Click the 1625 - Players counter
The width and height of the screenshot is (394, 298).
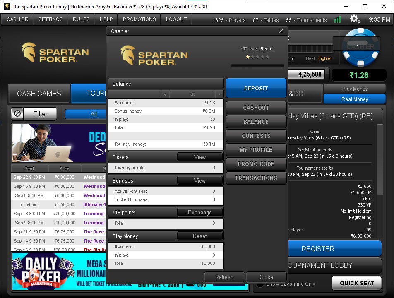229,20
